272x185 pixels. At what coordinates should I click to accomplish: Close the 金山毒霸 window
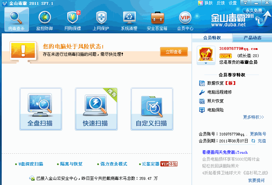pos(267,3)
